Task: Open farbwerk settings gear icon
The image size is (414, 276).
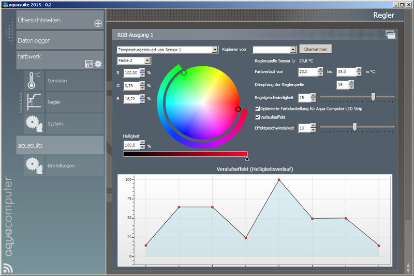Action: [98, 64]
